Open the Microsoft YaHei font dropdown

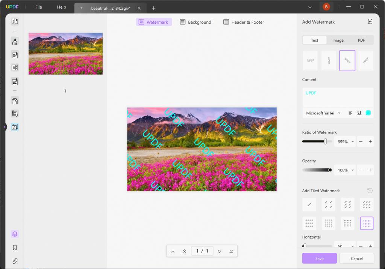click(323, 113)
